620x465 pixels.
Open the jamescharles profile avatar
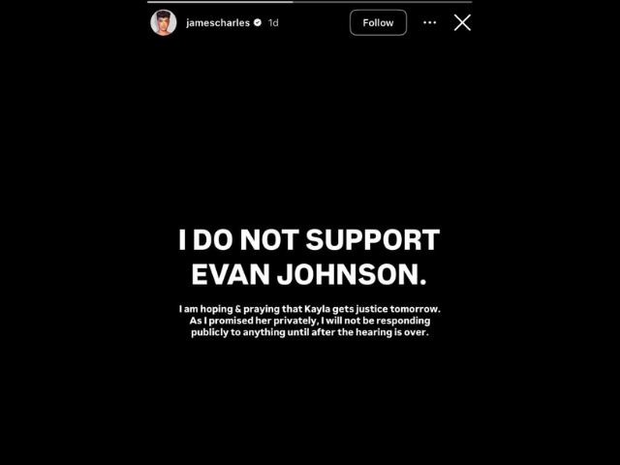(164, 22)
